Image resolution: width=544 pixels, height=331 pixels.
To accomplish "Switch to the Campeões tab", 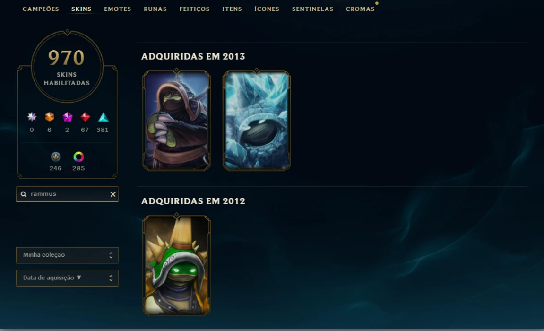I will click(x=41, y=9).
